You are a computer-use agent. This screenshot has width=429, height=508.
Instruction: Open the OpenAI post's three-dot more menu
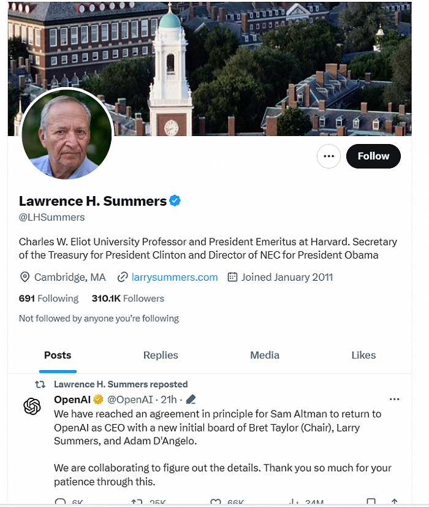(394, 400)
